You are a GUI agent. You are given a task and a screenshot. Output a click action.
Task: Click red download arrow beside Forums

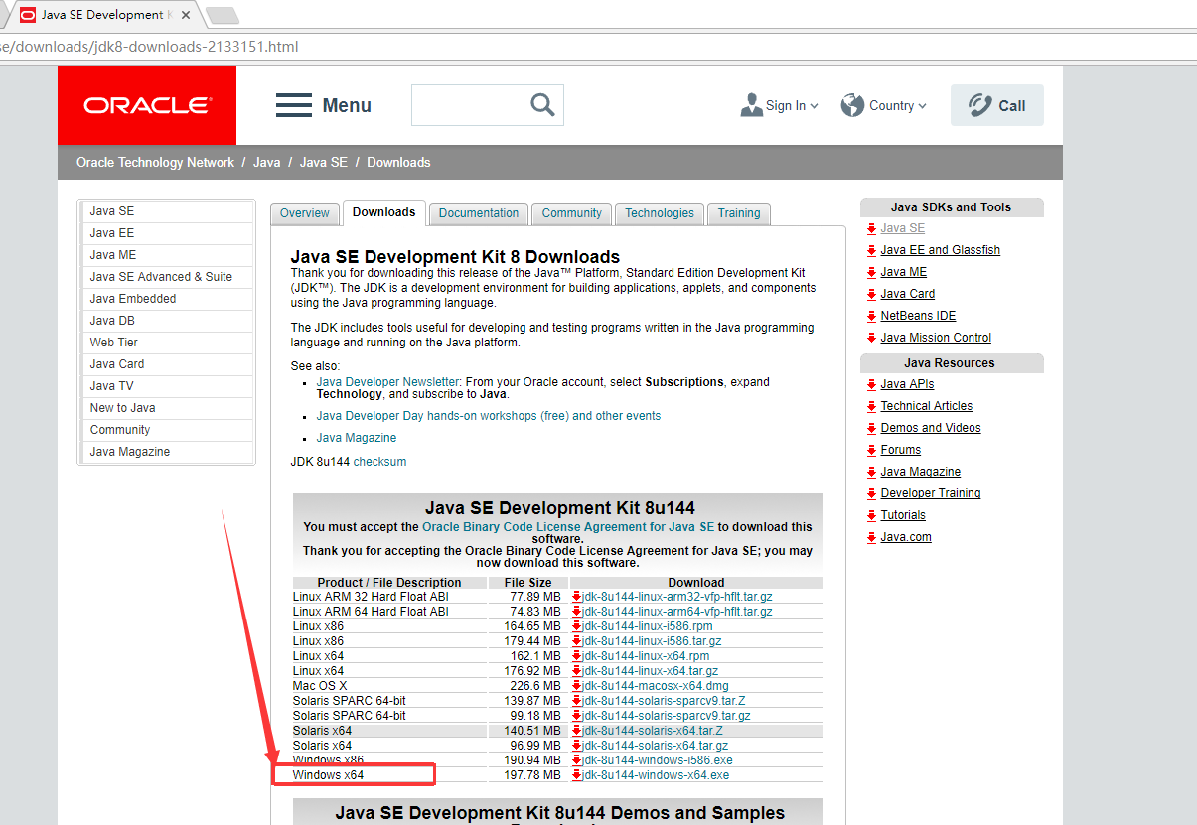tap(871, 451)
